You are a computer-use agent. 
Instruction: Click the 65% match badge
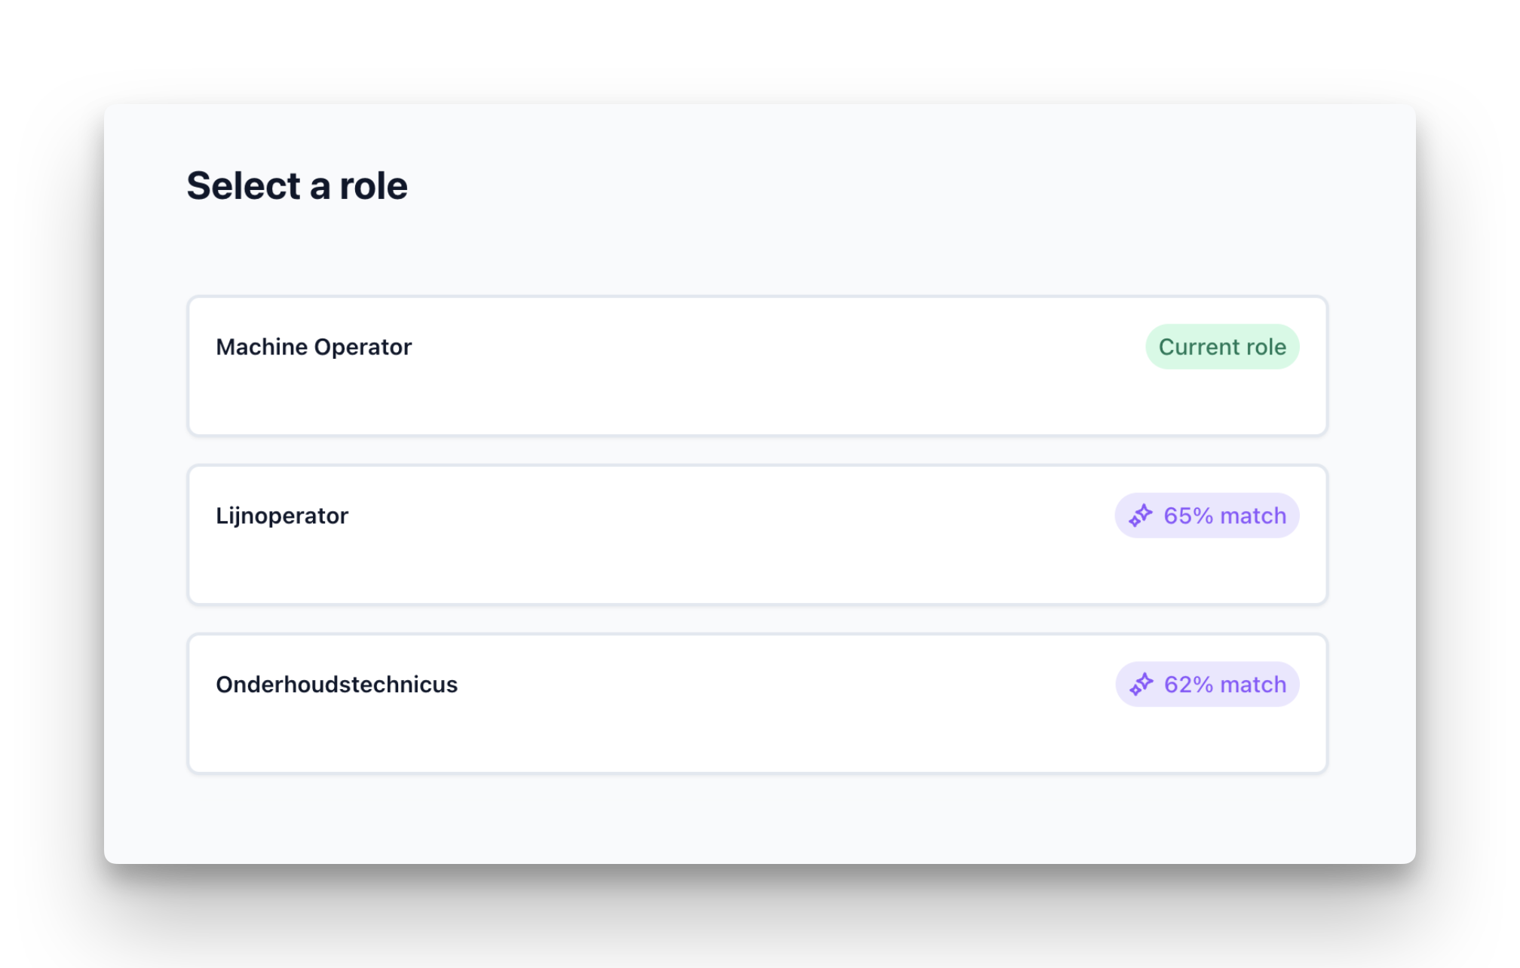pos(1206,516)
